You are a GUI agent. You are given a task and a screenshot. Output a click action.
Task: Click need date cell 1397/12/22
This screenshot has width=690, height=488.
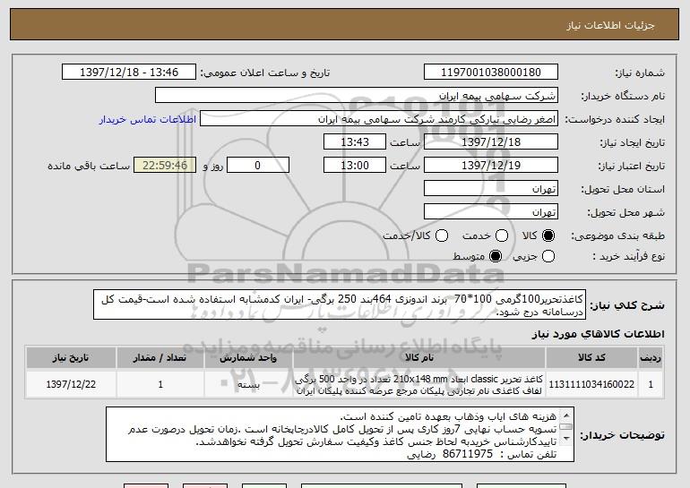[x=71, y=384]
